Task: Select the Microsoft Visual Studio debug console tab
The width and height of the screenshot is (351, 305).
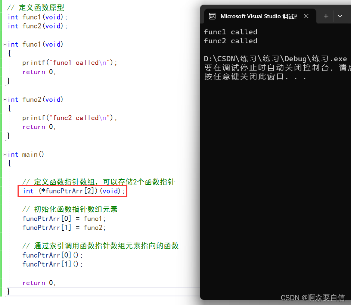Action: [x=260, y=16]
